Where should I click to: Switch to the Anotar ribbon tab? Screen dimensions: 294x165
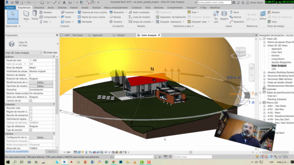85,7
